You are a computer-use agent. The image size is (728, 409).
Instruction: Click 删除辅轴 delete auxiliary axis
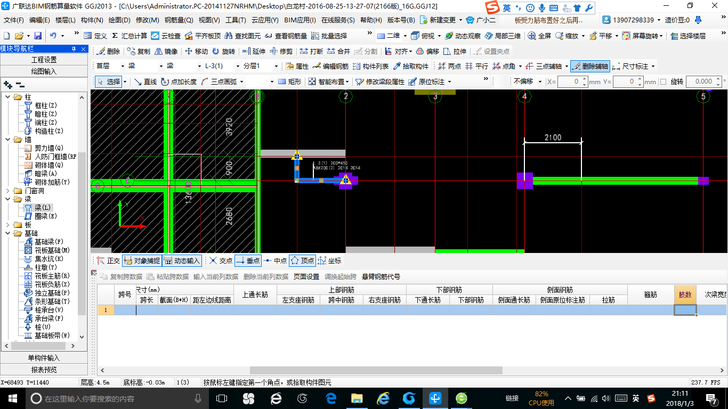coord(590,66)
